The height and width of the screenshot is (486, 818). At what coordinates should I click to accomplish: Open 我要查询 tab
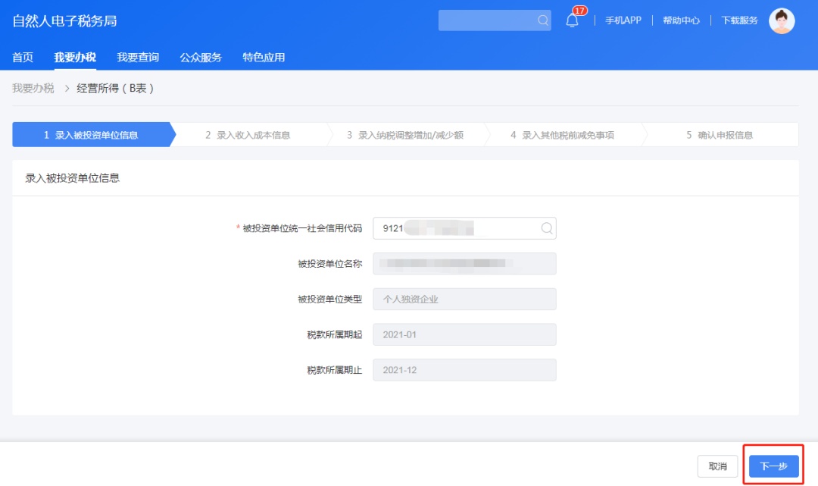point(138,58)
